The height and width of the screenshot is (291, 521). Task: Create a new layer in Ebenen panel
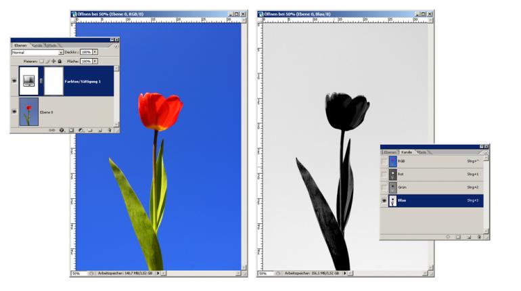99,130
